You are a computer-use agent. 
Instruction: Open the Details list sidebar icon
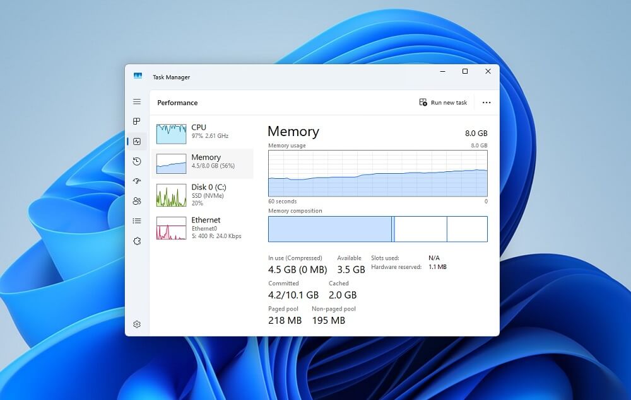137,221
